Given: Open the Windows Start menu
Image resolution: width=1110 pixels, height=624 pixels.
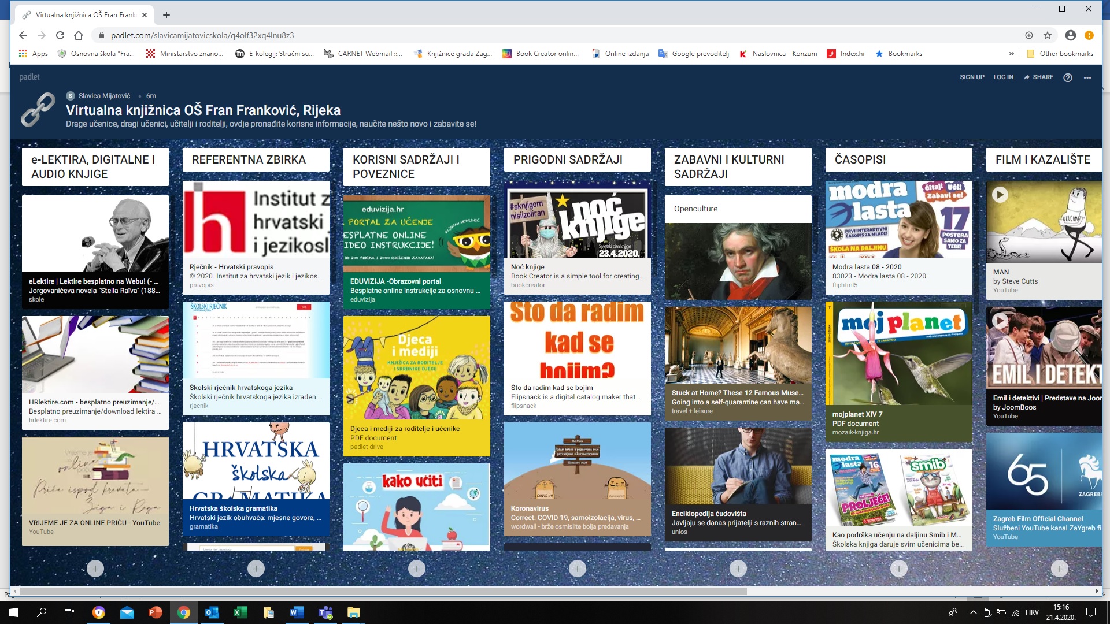Looking at the screenshot, I should 14,612.
